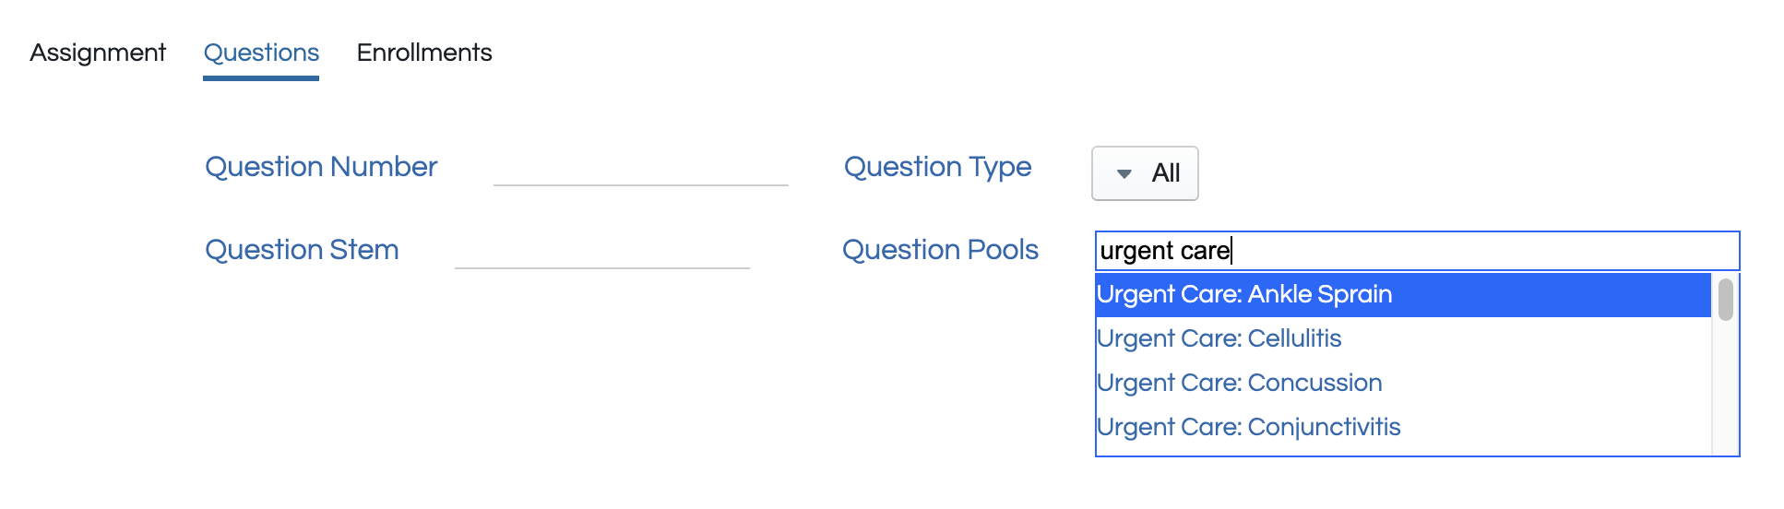Click the 'All' text in the type selector

1166,173
